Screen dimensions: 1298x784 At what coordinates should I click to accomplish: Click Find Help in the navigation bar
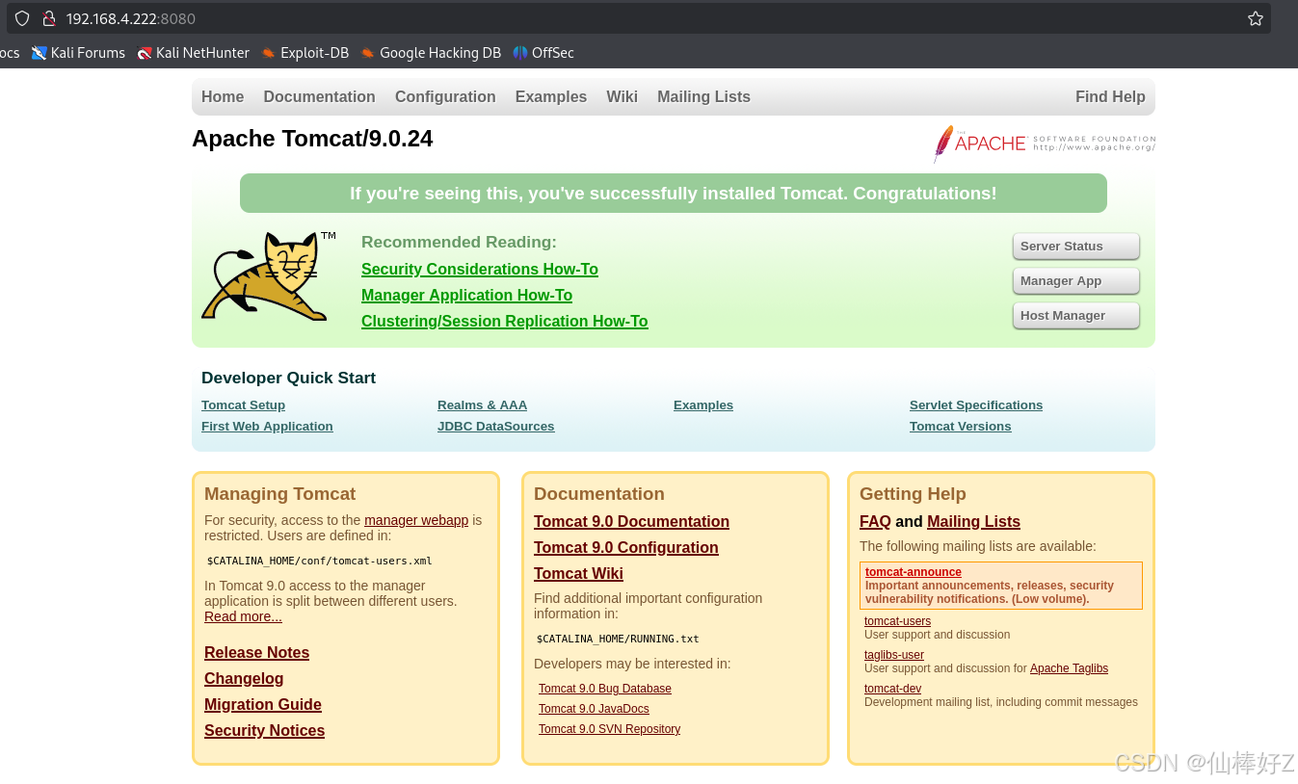tap(1110, 96)
